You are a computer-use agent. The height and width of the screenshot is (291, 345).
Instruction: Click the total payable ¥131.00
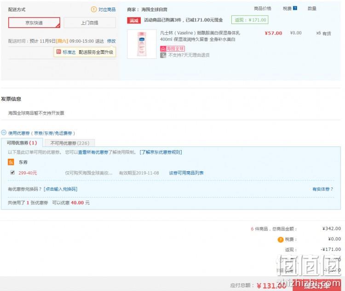271,286
